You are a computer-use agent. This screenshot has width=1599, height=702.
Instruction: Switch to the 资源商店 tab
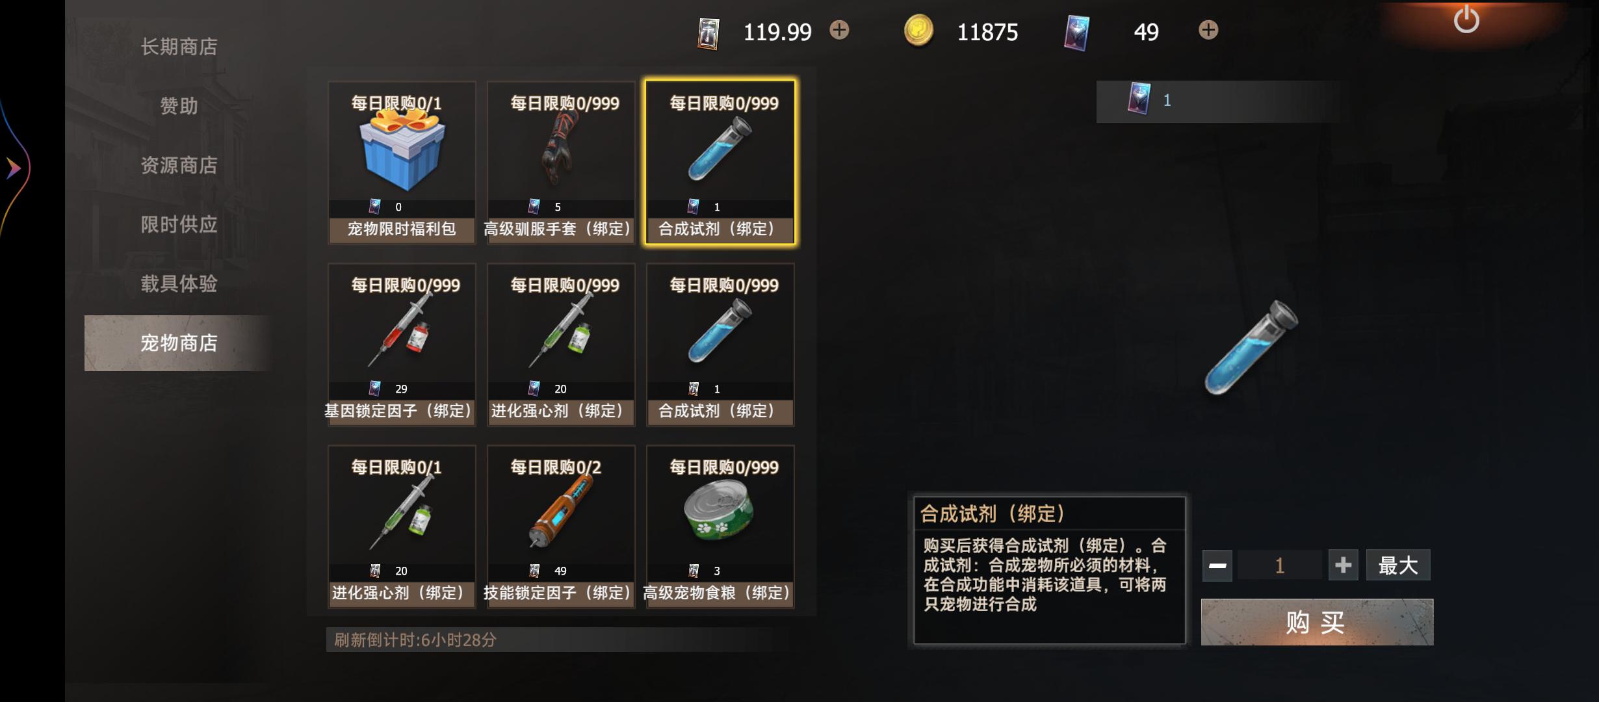[179, 165]
